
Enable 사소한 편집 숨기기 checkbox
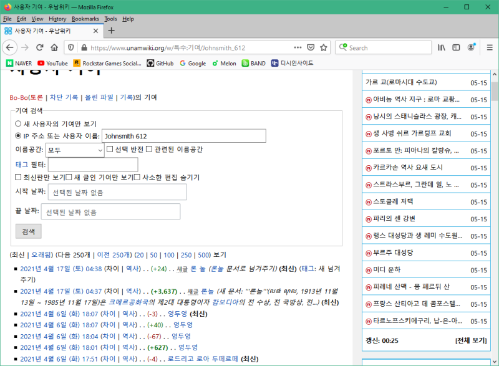click(x=137, y=177)
